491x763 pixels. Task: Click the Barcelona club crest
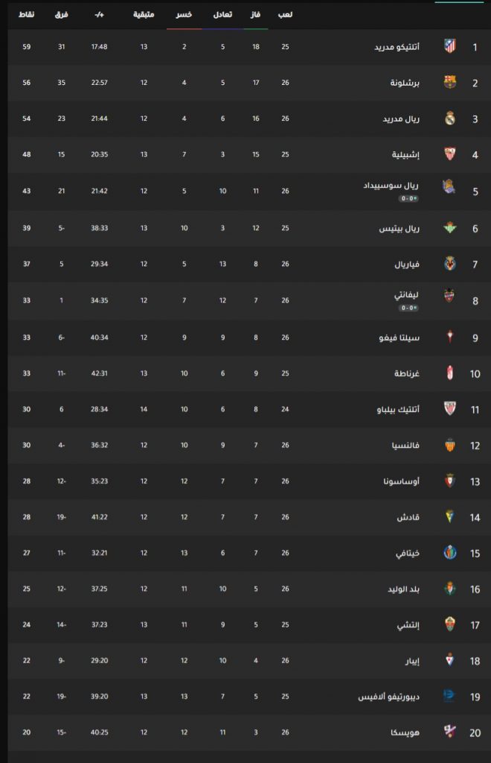click(450, 82)
